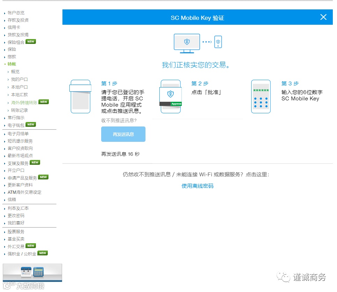
Task: Open 保险组合 menu item
Action: pos(16,42)
